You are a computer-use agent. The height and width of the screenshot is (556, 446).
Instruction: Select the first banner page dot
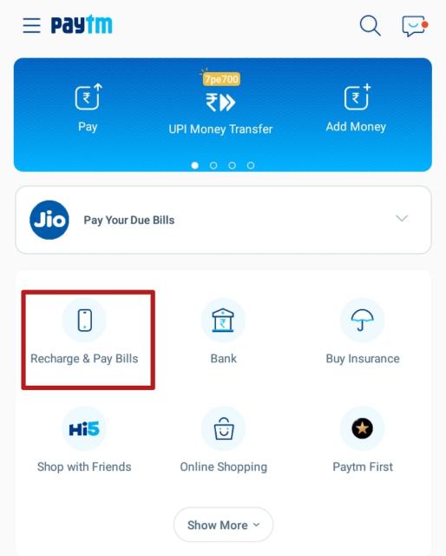point(195,165)
